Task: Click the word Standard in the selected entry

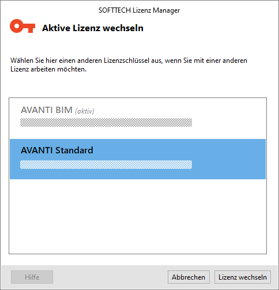Action: pyautogui.click(x=74, y=150)
